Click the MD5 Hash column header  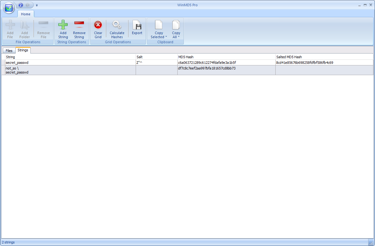pos(227,57)
